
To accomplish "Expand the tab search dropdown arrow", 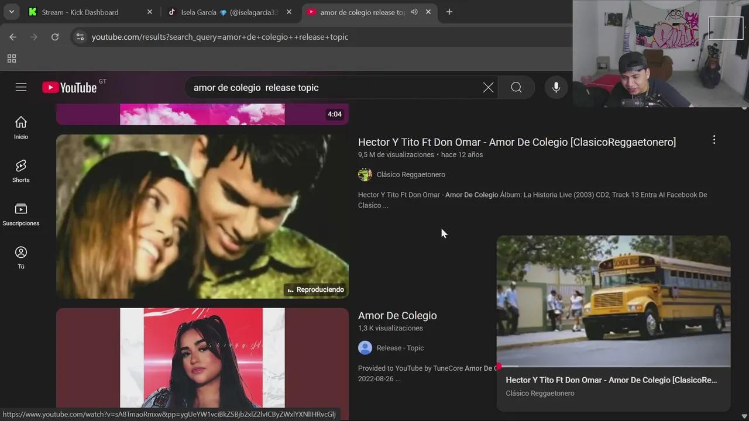I will (x=11, y=12).
